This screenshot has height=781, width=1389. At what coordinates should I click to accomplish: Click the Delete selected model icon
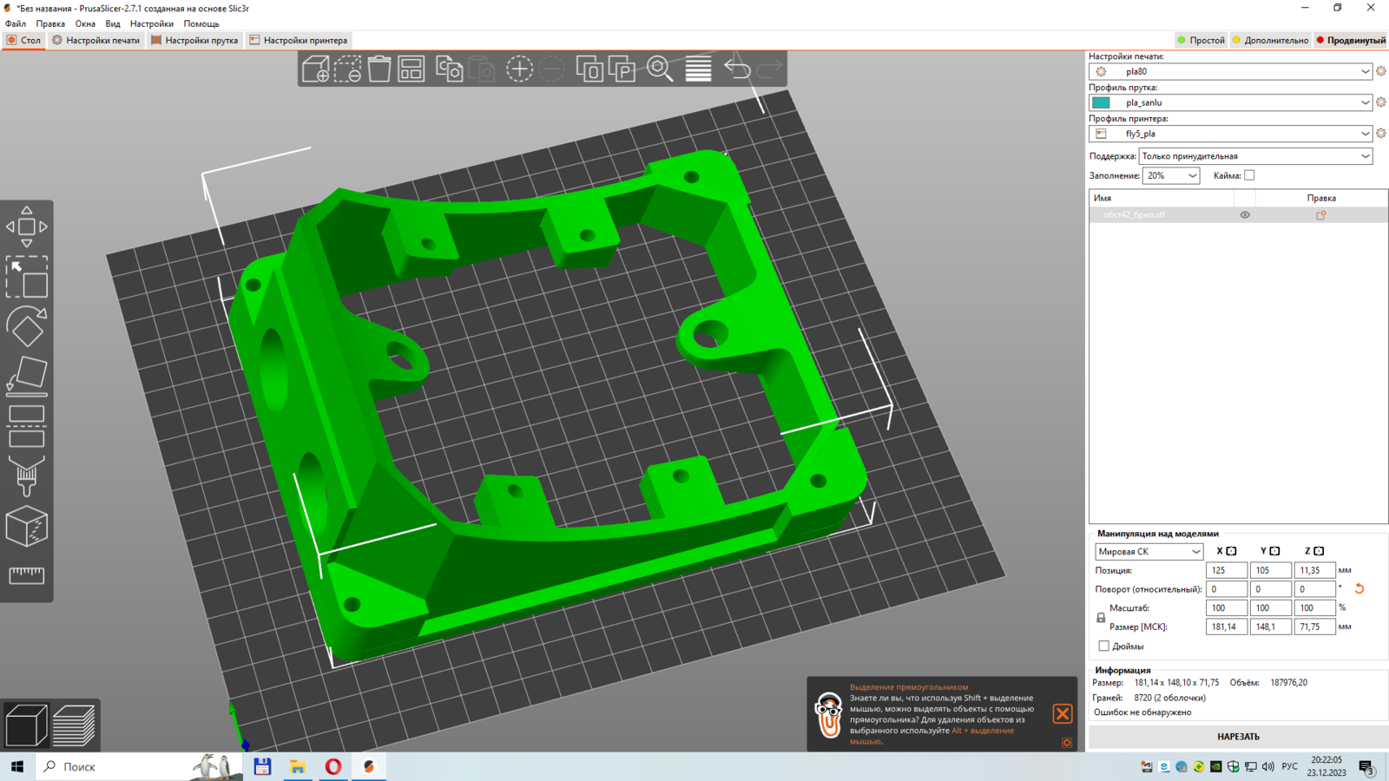(x=347, y=69)
